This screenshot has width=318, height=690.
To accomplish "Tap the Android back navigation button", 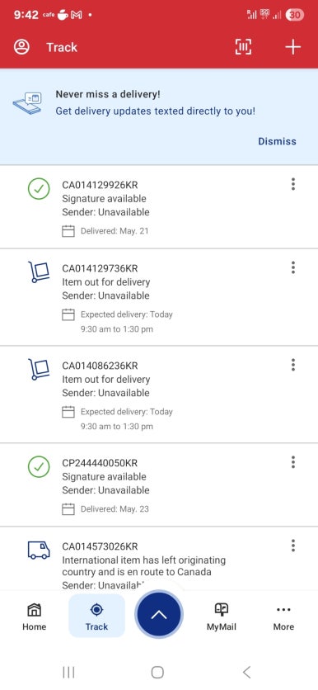I will [x=247, y=672].
